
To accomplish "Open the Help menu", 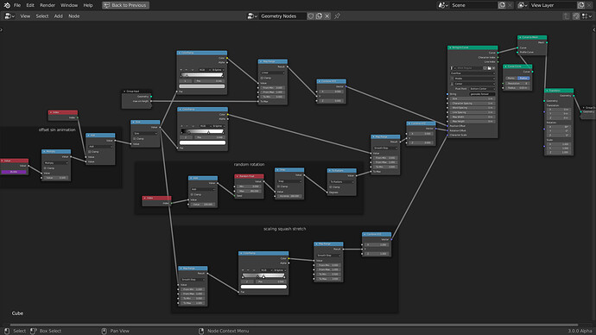I will [88, 5].
